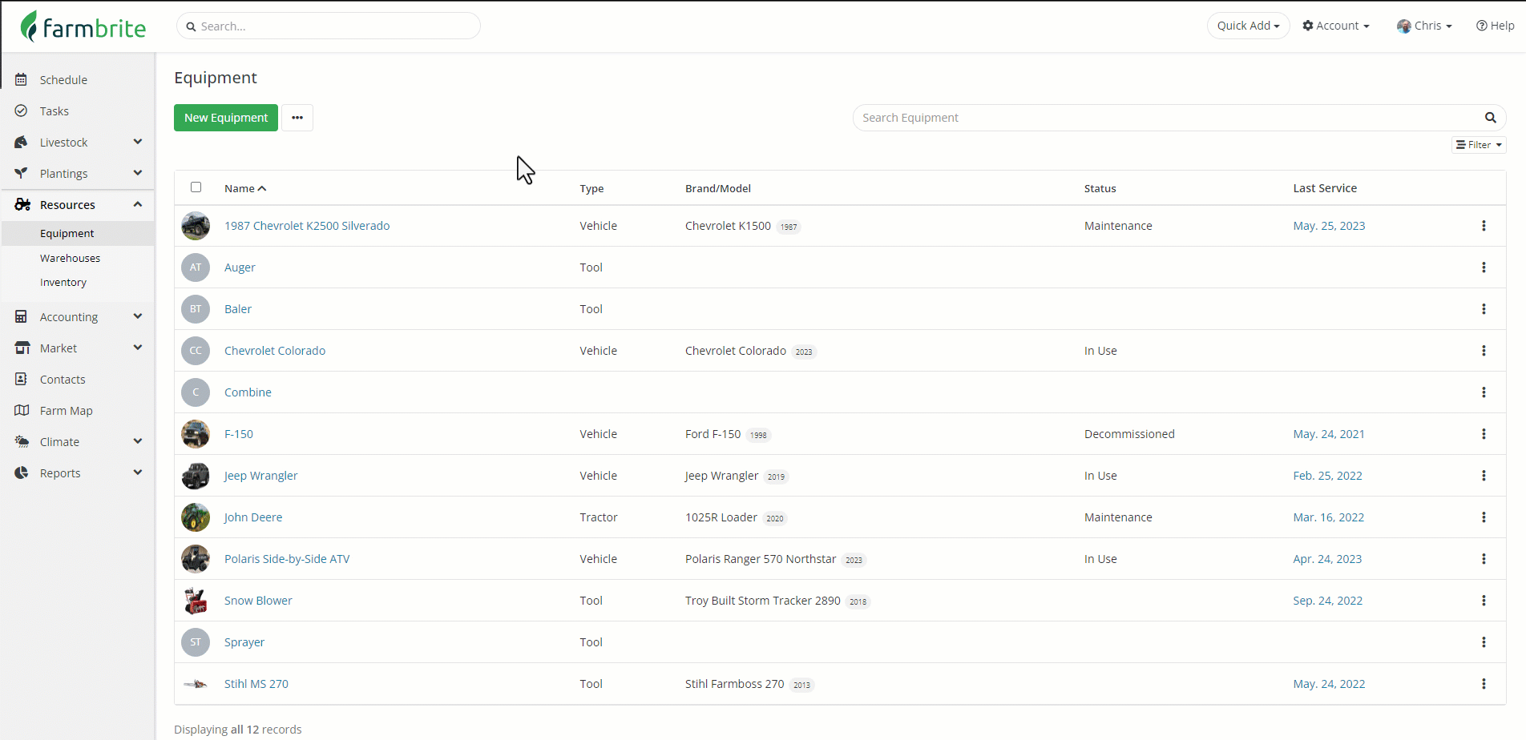Open row actions menu for F-150
Viewport: 1526px width, 740px height.
click(x=1484, y=434)
